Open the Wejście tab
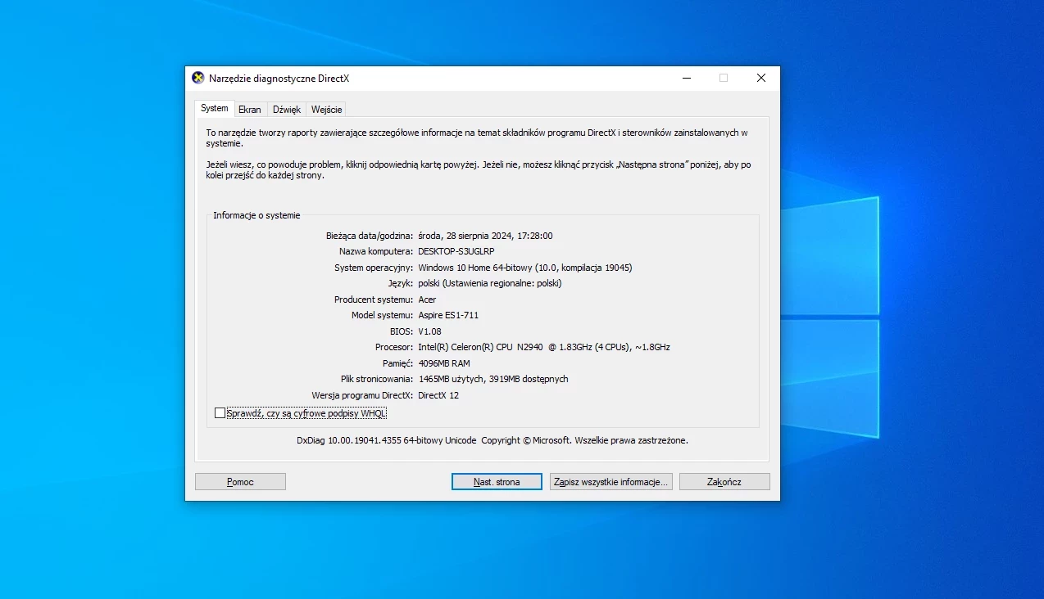 point(326,110)
